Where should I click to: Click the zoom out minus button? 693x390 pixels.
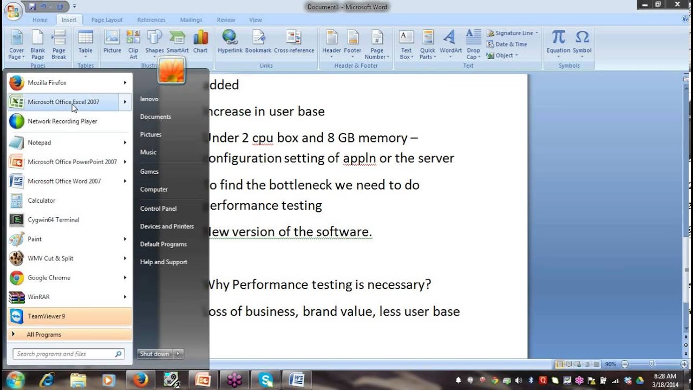coord(625,365)
